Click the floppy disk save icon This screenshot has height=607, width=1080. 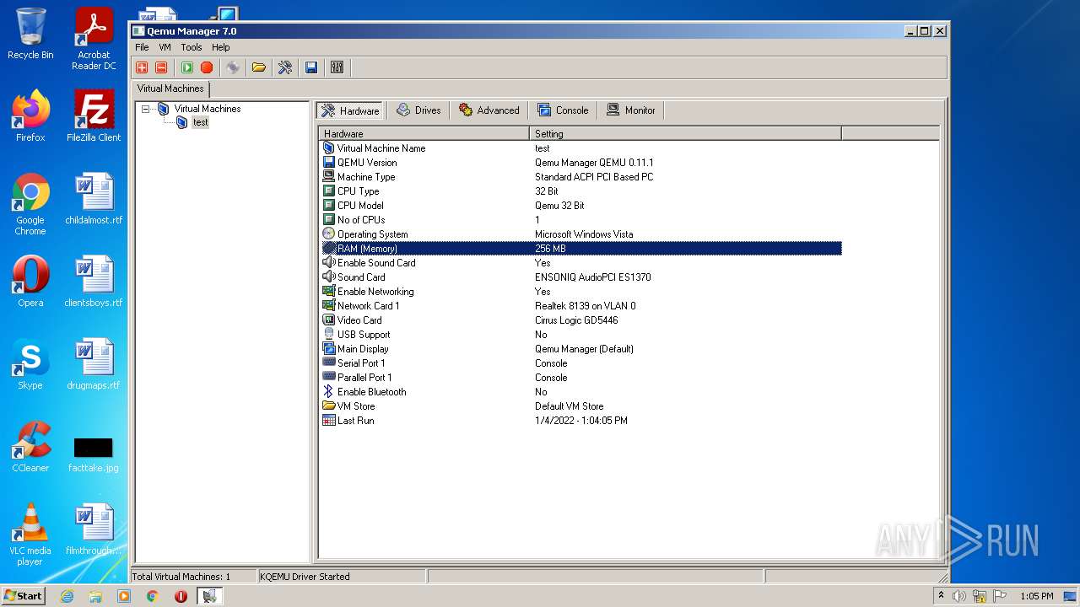coord(311,67)
